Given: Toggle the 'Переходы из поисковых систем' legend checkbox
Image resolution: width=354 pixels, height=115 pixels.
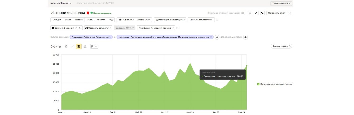Looking at the screenshot, I should click(258, 84).
